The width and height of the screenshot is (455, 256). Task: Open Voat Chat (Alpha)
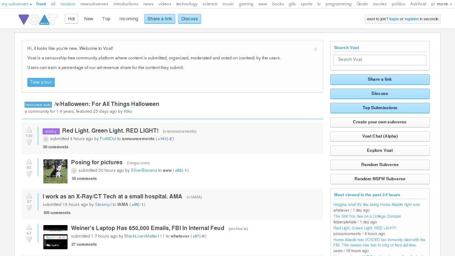point(380,137)
